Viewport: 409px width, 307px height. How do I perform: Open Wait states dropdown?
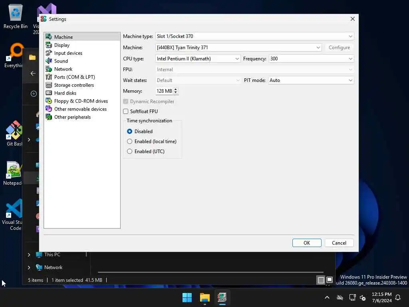[198, 80]
